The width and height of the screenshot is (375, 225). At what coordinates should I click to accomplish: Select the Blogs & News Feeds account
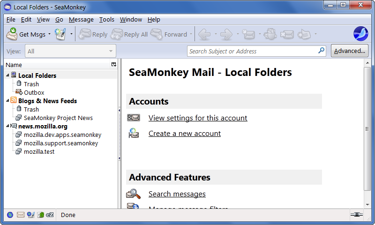[48, 101]
